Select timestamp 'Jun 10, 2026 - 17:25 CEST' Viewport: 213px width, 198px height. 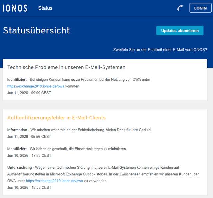tap(29, 155)
